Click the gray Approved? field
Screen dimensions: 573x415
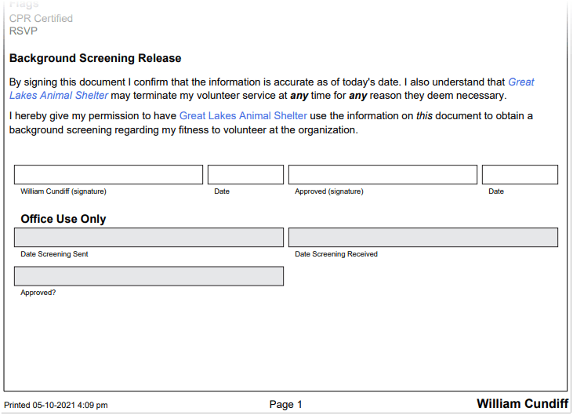click(149, 276)
